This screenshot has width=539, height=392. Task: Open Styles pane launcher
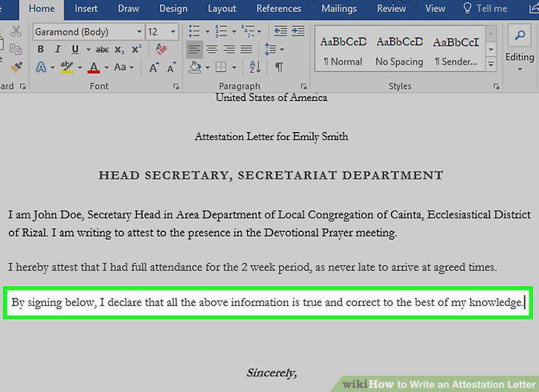pyautogui.click(x=496, y=87)
